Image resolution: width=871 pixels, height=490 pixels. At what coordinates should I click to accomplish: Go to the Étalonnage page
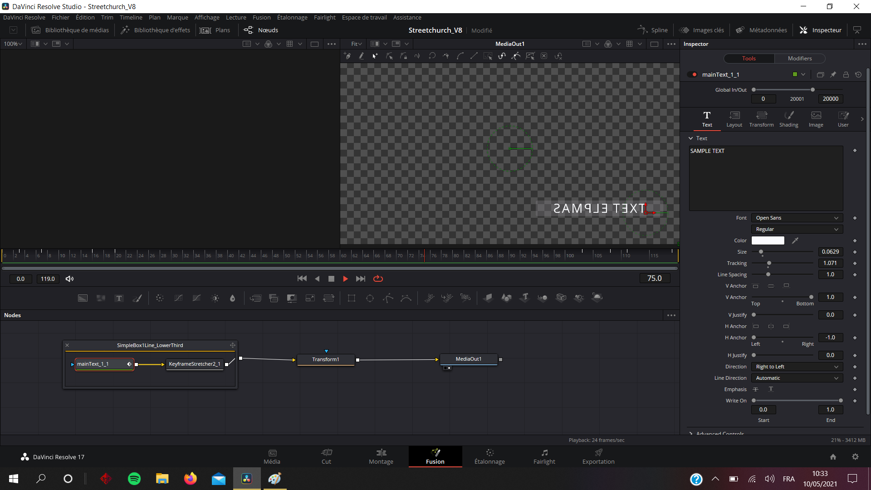tap(489, 456)
